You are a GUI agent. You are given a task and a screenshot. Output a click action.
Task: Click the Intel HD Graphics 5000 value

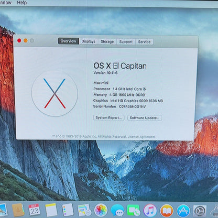click(137, 101)
